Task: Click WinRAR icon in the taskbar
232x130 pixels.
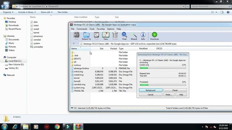Action: pyautogui.click(x=78, y=127)
